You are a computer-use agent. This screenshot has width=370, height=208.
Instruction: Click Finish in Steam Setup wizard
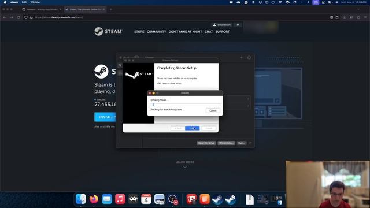(x=192, y=128)
